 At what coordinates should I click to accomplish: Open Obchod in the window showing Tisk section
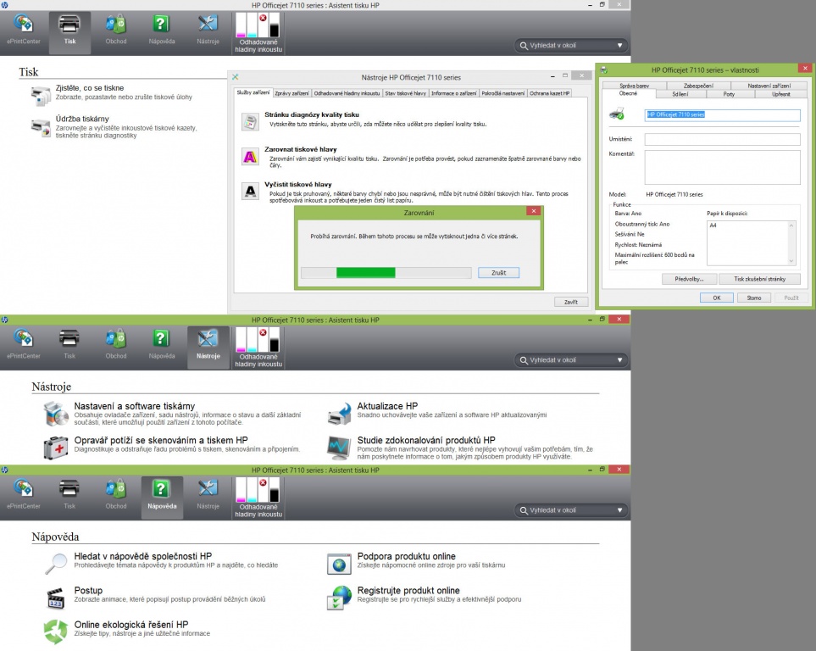[x=116, y=31]
